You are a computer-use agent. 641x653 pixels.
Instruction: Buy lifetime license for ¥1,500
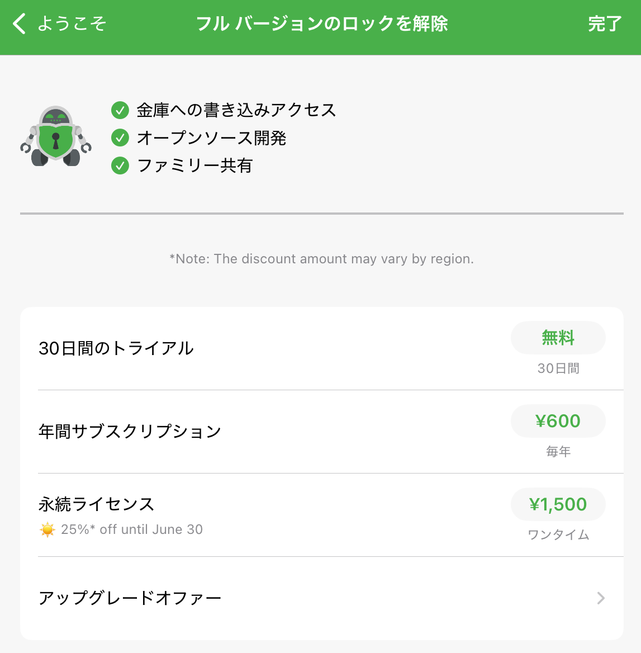[x=558, y=504]
